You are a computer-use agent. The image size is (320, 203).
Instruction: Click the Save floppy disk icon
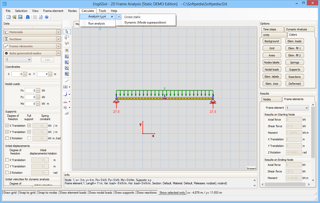coord(20,17)
